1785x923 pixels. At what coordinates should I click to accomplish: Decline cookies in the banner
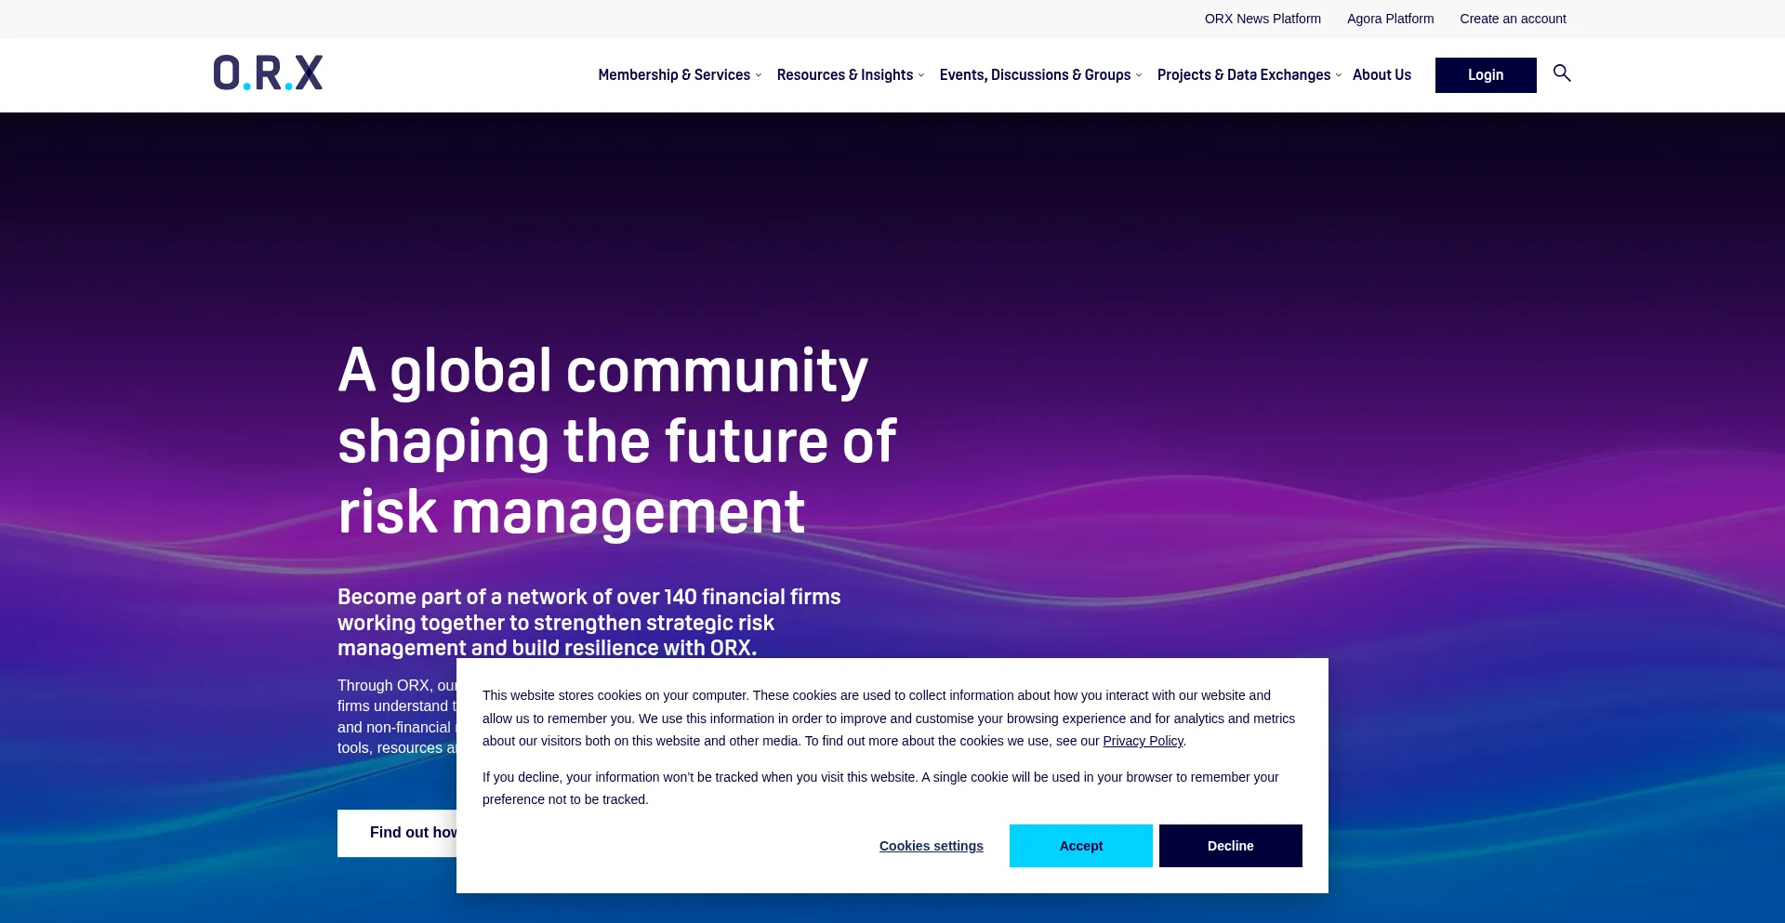[x=1231, y=846]
